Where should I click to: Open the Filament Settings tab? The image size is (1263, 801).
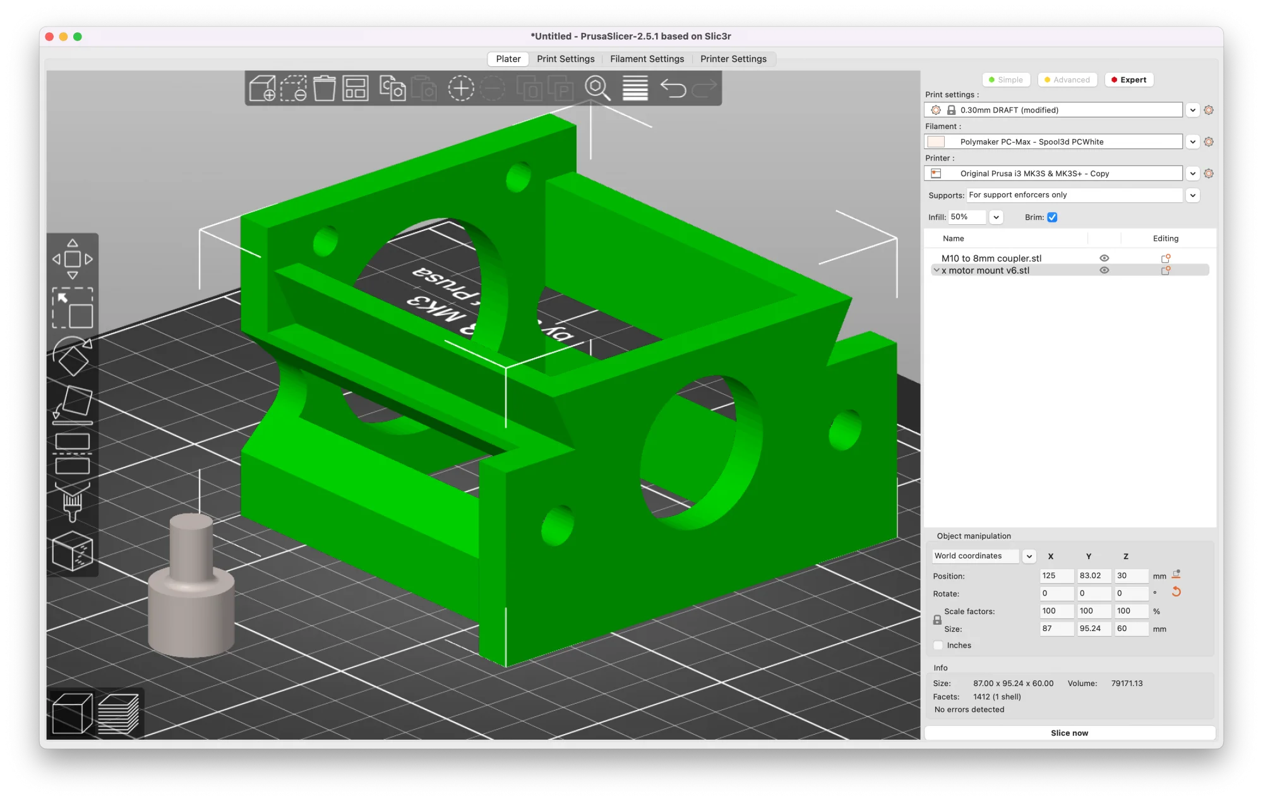coord(647,59)
